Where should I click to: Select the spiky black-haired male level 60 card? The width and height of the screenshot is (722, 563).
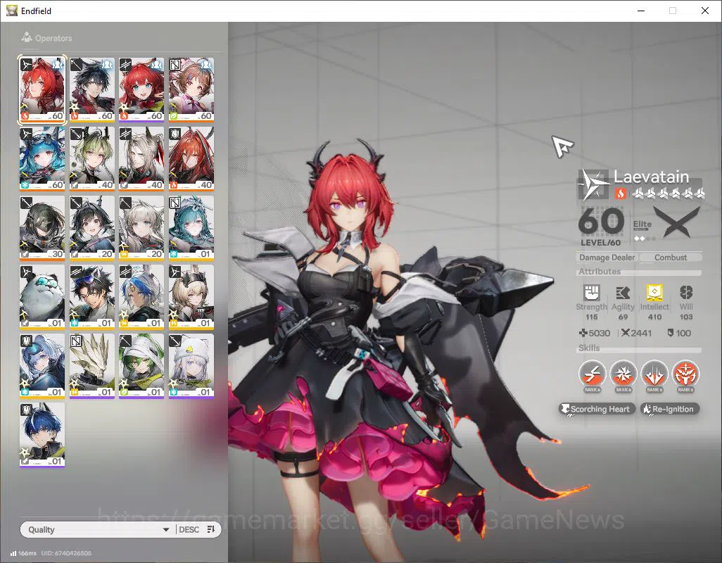(92, 90)
